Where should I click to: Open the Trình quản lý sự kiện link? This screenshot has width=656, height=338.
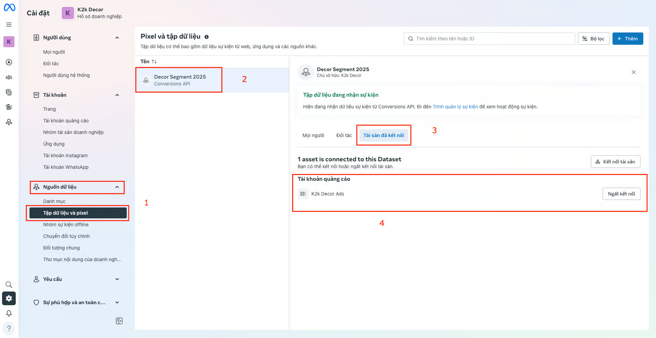tap(455, 107)
